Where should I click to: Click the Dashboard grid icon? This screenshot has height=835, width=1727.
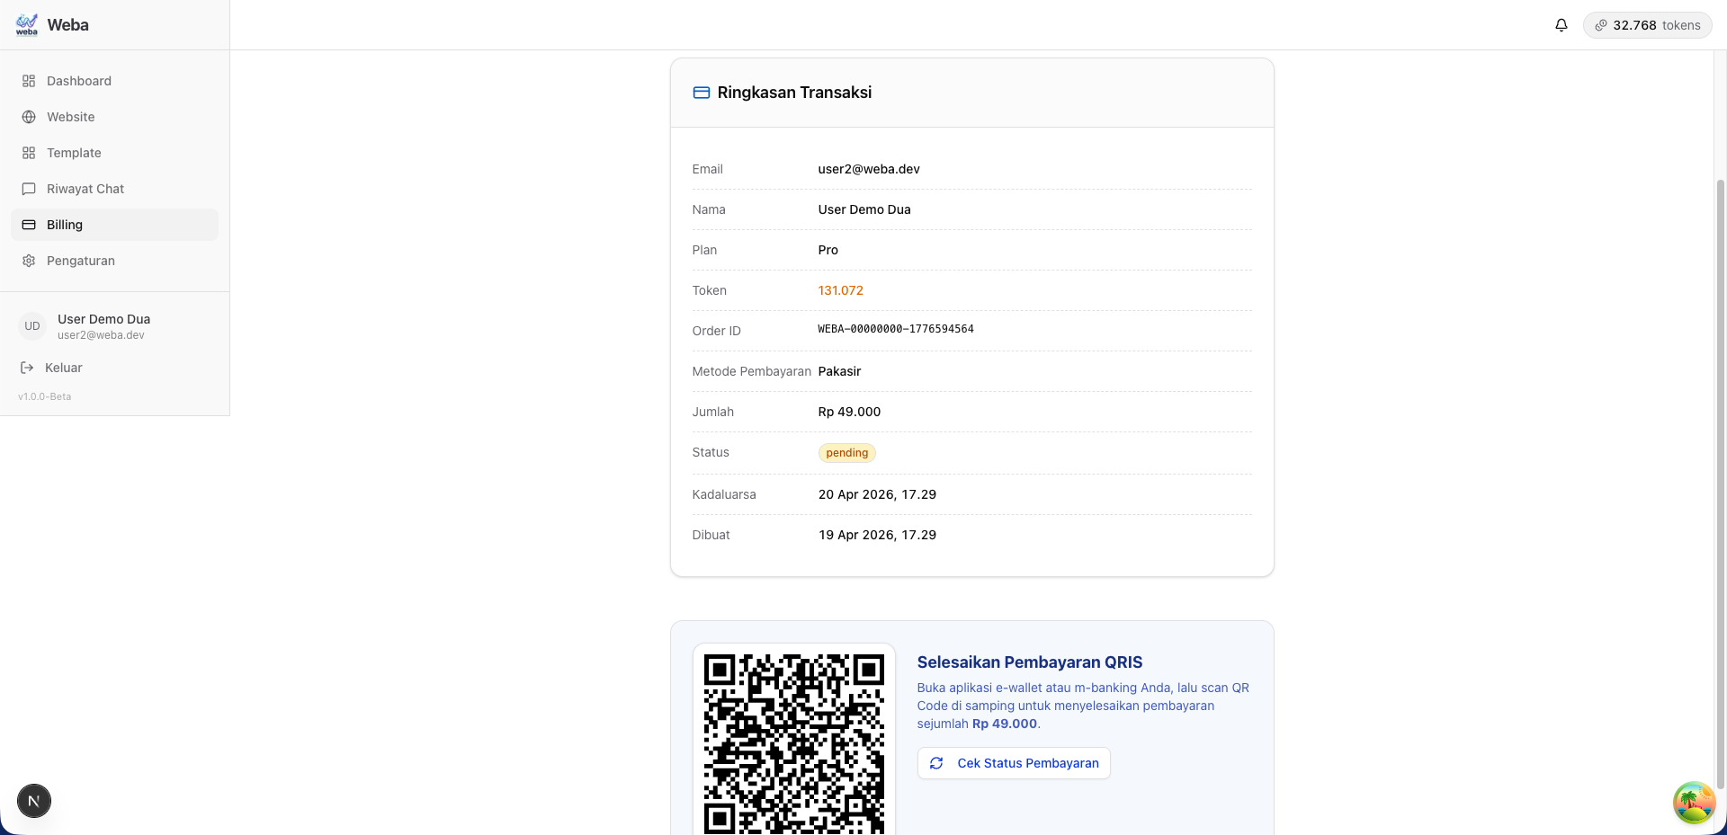[29, 81]
